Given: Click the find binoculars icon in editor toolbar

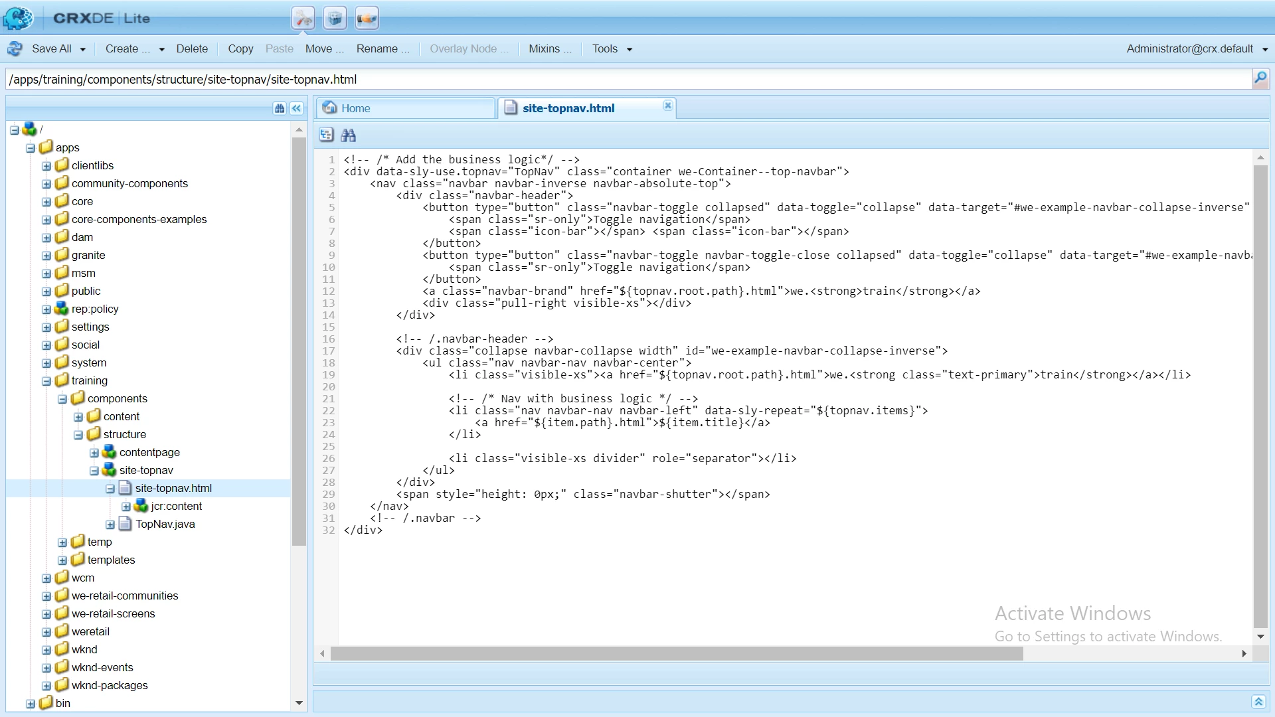Looking at the screenshot, I should (x=348, y=135).
